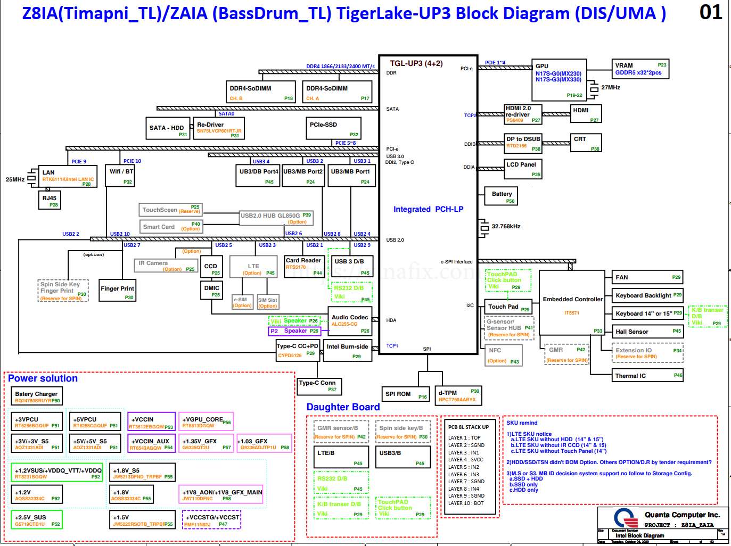Click the Viki Speaker box
This screenshot has width=731, height=546.
tap(294, 321)
